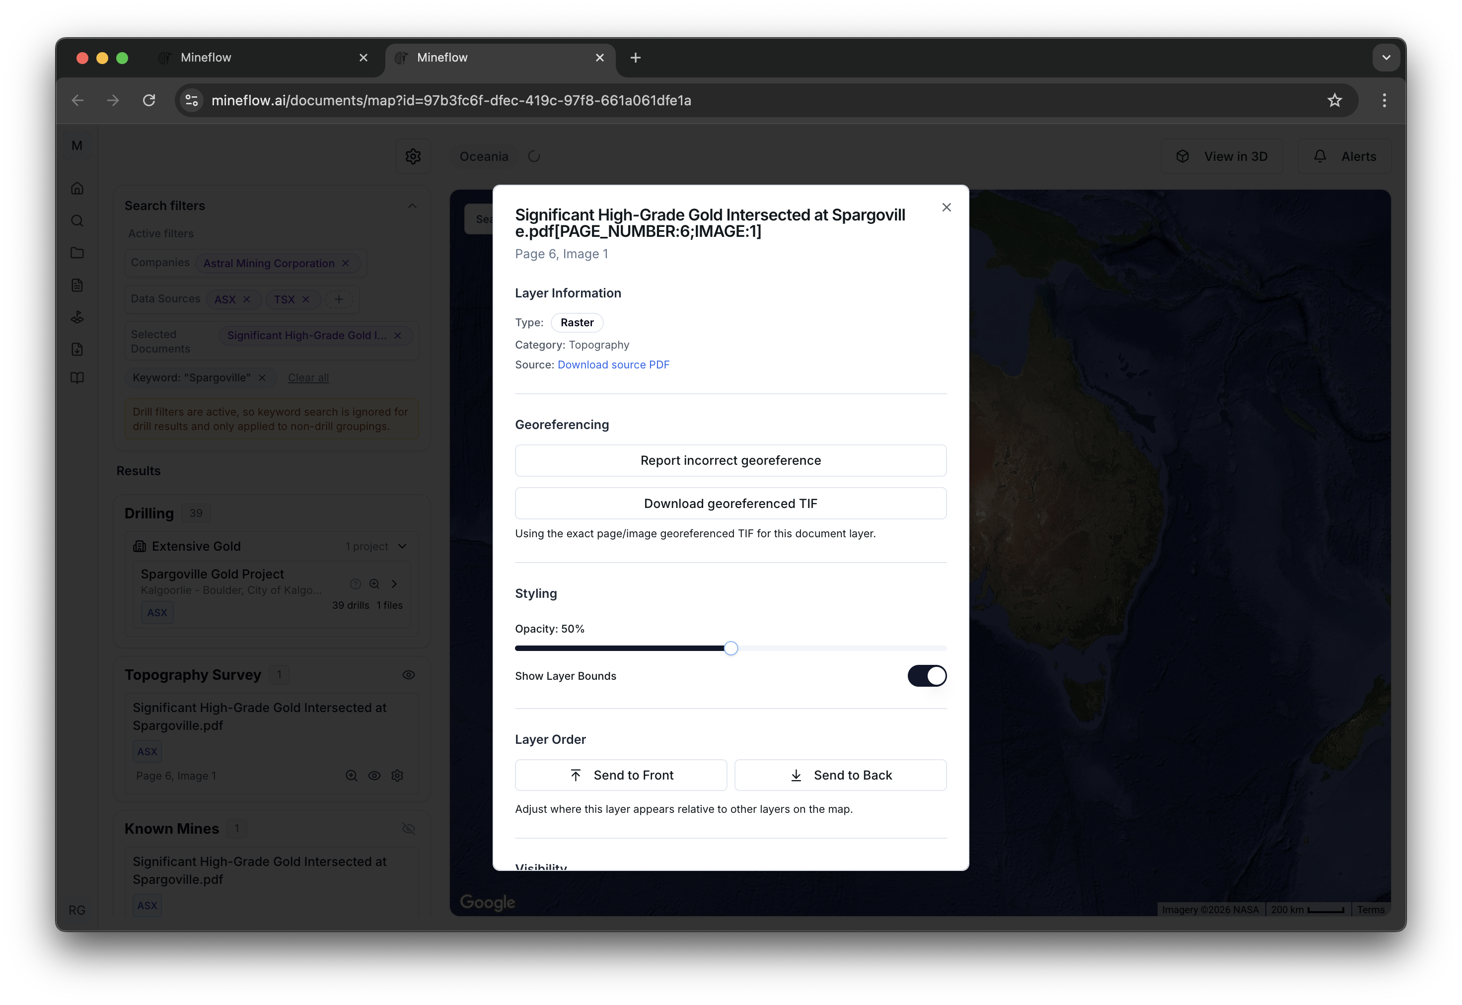Click Send to Back for the layer

pos(841,775)
